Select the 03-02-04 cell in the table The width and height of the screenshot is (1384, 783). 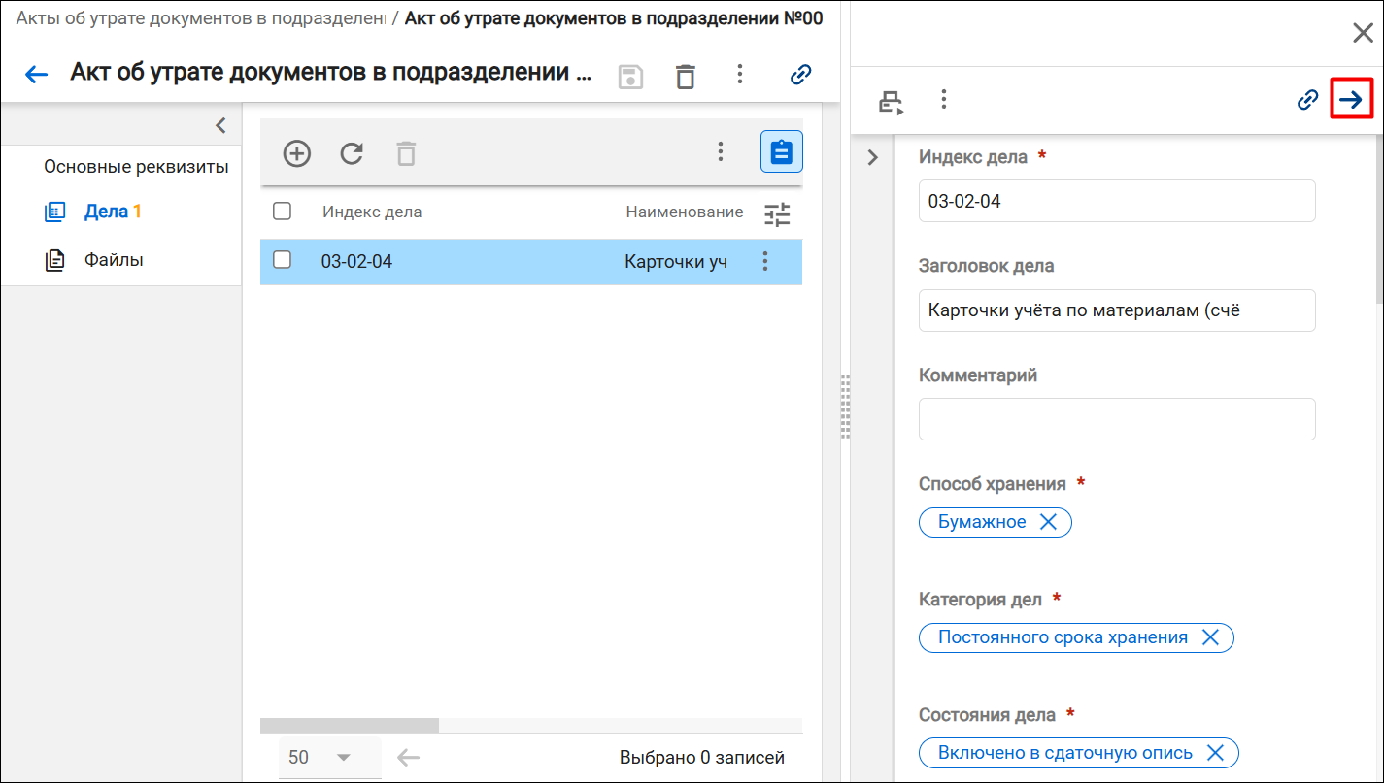pos(356,261)
